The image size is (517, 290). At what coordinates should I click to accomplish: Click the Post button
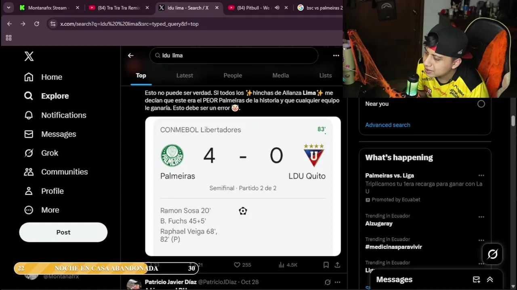(x=63, y=232)
